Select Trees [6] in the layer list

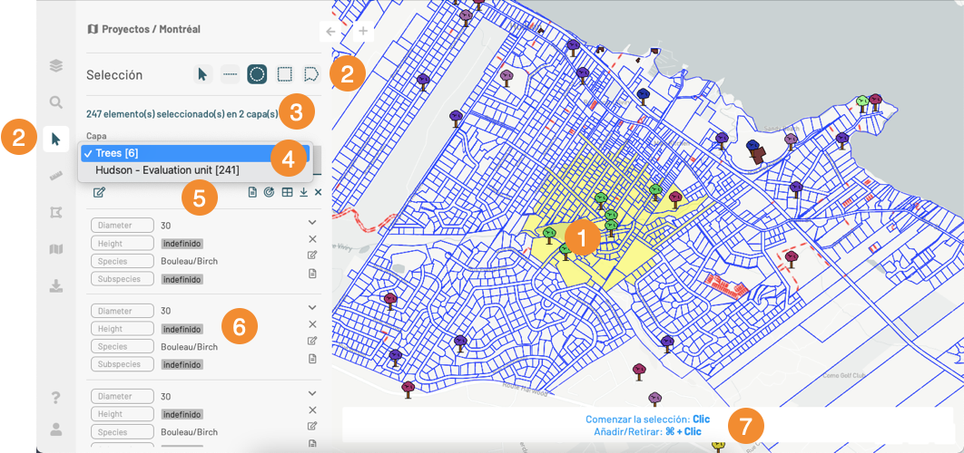117,153
